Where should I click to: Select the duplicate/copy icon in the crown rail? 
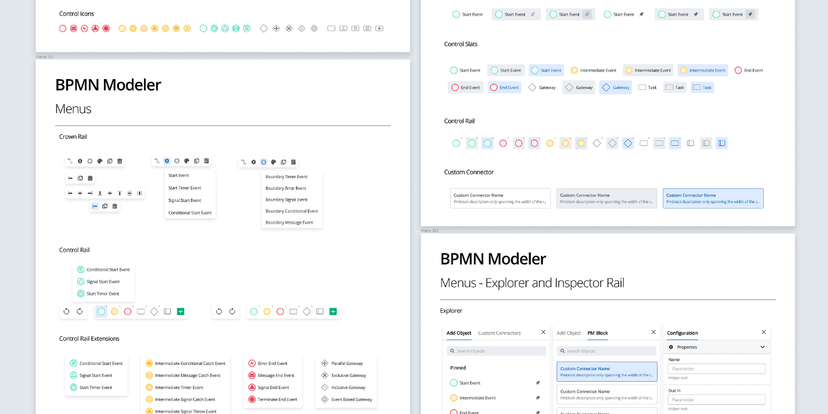pyautogui.click(x=110, y=161)
